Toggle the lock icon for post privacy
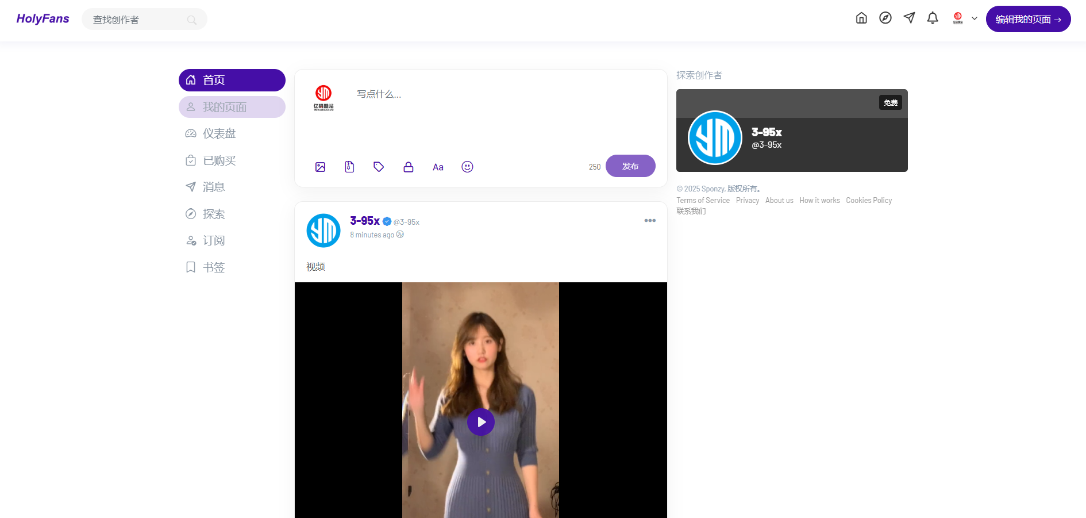 (409, 167)
